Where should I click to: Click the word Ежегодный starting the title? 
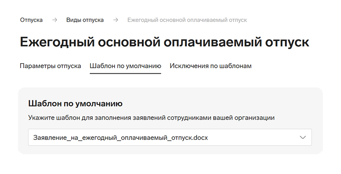57,42
